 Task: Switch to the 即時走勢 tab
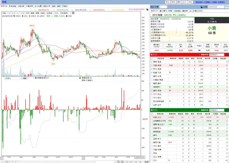point(12,6)
